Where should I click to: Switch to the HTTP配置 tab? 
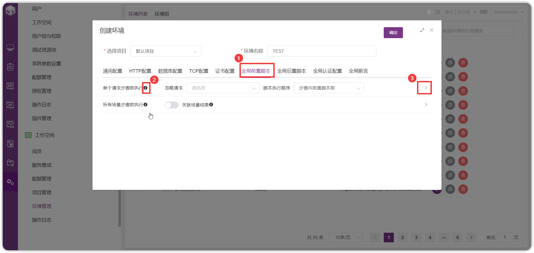(x=140, y=71)
